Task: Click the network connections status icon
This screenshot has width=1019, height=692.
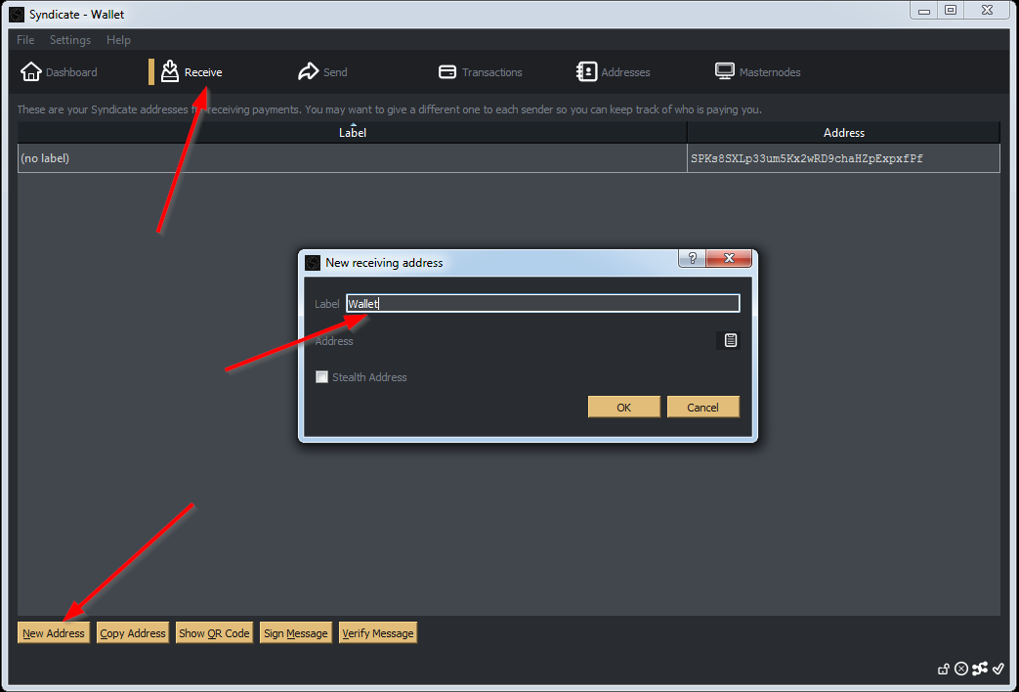Action: (x=980, y=668)
